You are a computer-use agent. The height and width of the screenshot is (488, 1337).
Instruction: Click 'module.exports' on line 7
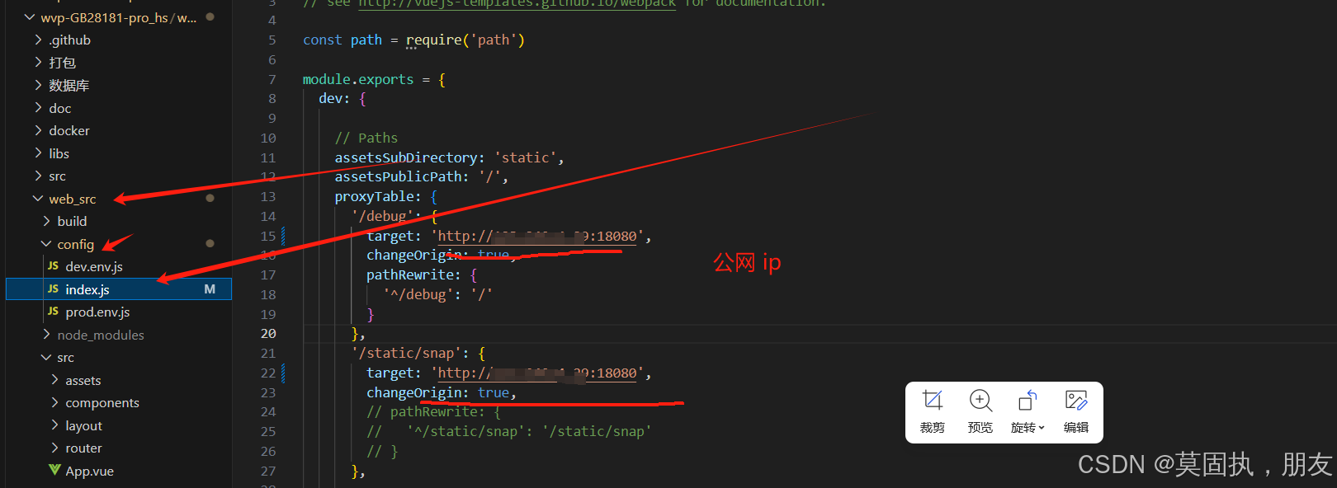[x=358, y=79]
